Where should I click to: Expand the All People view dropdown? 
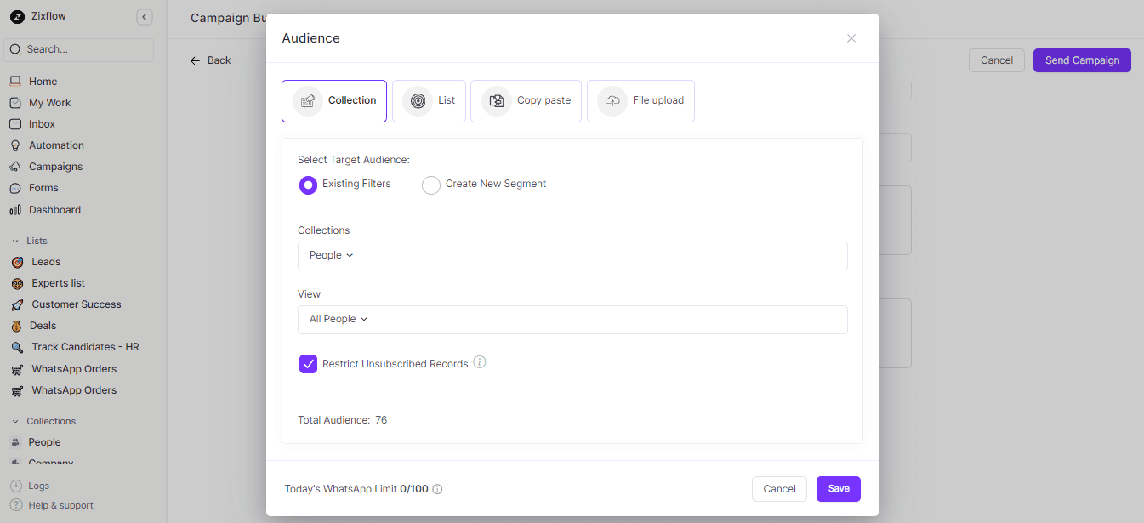coord(339,319)
